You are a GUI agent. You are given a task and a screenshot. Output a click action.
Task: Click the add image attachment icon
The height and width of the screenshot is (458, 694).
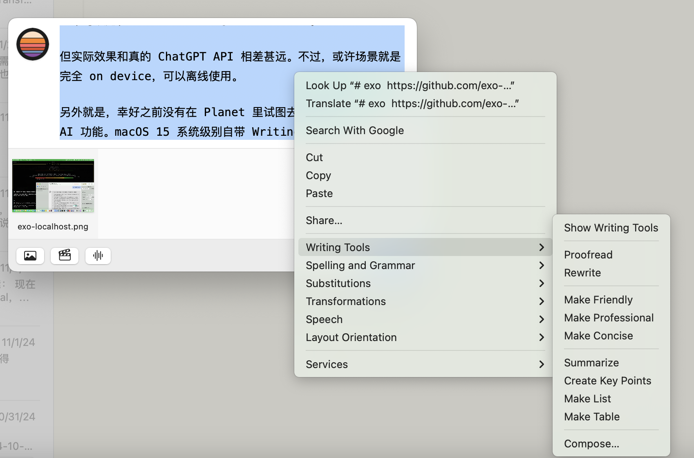click(x=30, y=256)
